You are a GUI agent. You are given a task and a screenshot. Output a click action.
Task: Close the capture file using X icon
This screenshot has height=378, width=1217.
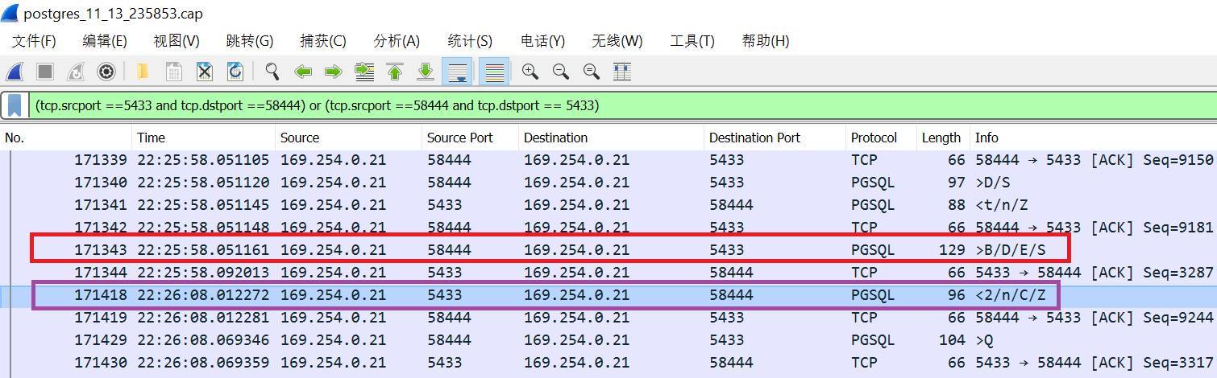click(x=205, y=72)
